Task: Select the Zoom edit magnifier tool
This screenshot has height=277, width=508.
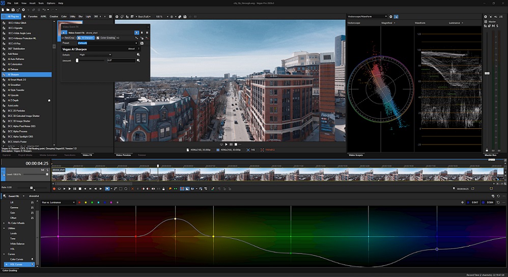Action: (x=126, y=188)
